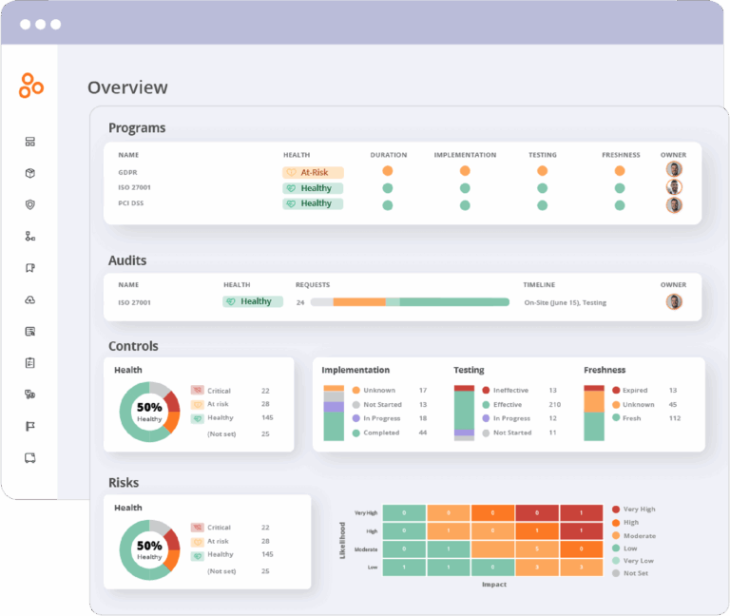Click GDPR's orange Implementation status dot
This screenshot has height=616, width=730.
465,171
